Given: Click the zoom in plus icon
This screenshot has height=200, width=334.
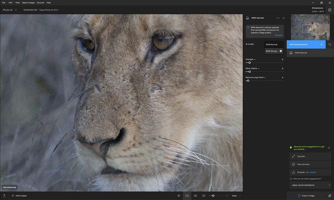Looking at the screenshot, I should pyautogui.click(x=227, y=196).
